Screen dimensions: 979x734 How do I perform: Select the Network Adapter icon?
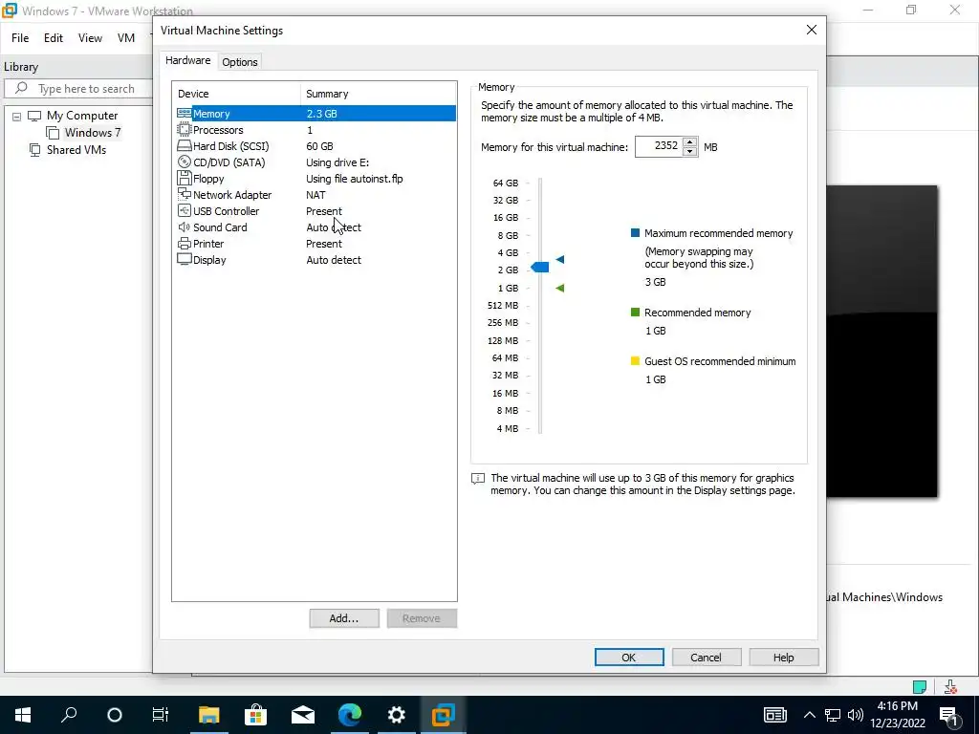185,195
